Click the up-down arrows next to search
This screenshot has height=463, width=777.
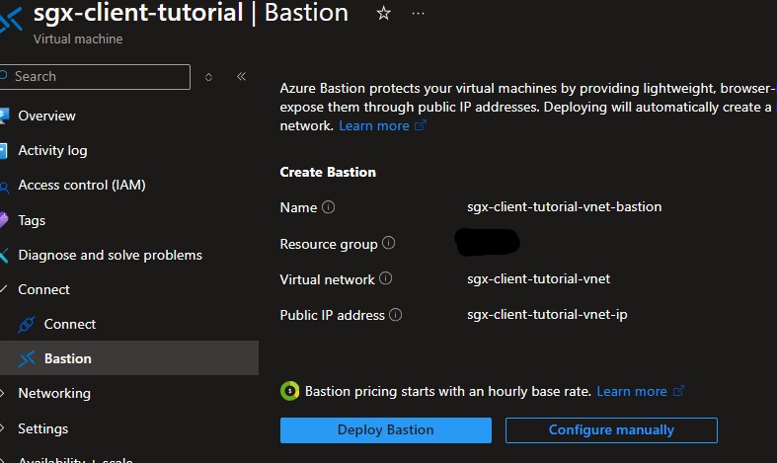208,77
